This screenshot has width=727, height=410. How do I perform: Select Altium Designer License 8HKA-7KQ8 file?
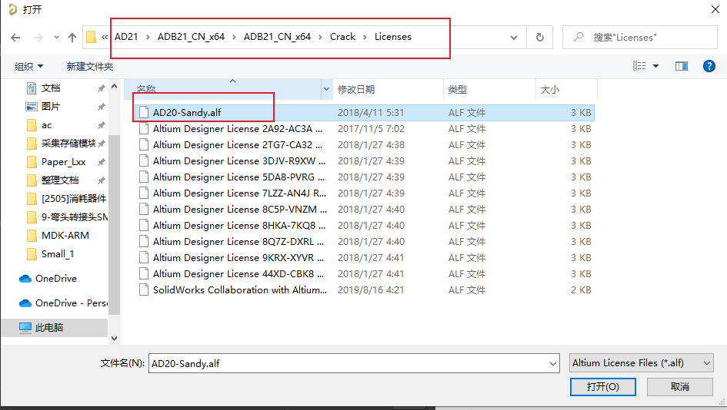pyautogui.click(x=239, y=226)
